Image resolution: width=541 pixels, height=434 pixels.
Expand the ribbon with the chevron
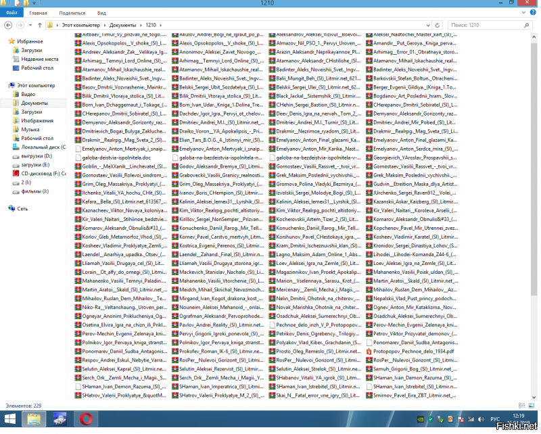[x=523, y=12]
